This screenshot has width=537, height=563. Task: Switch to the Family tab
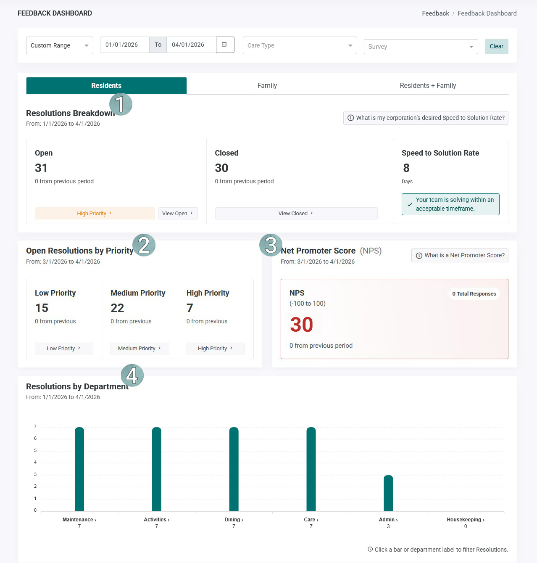(267, 86)
